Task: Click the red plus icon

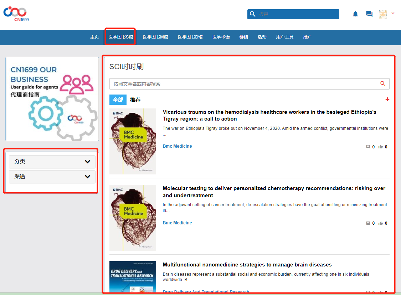Action: point(387,99)
